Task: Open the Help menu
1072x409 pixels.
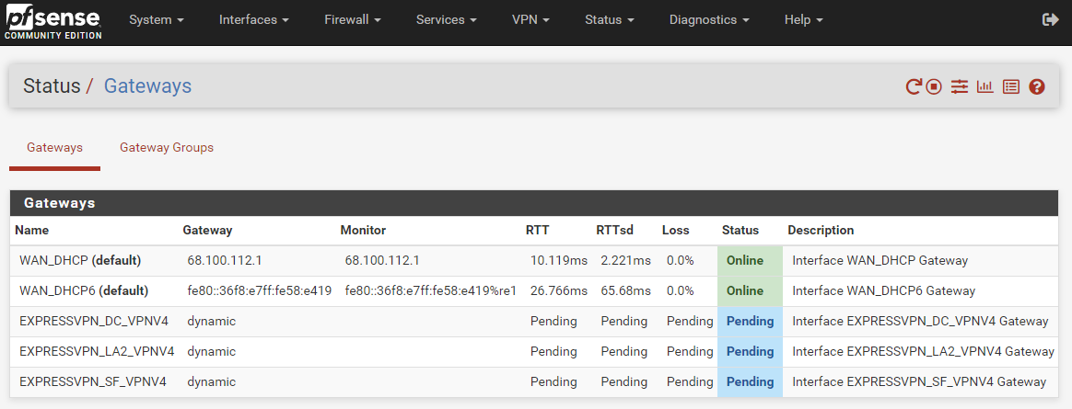Action: tap(803, 20)
